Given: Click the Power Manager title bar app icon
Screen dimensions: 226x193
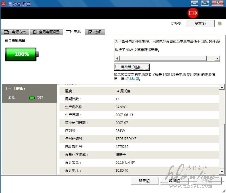Looking at the screenshot, I should pos(4,4).
